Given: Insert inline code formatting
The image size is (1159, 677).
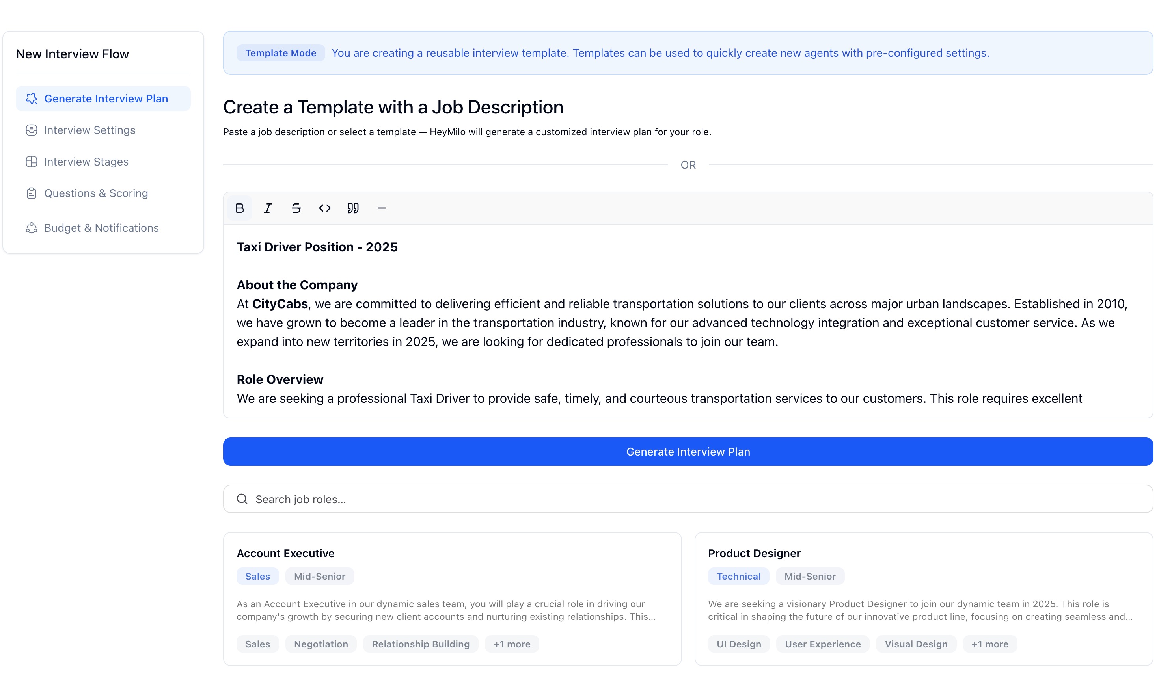Looking at the screenshot, I should pos(325,208).
